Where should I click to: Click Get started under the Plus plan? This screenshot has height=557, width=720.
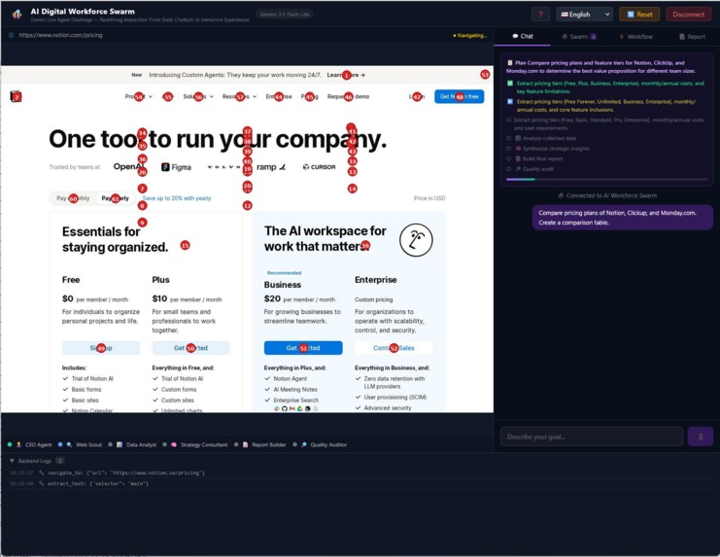tap(190, 348)
